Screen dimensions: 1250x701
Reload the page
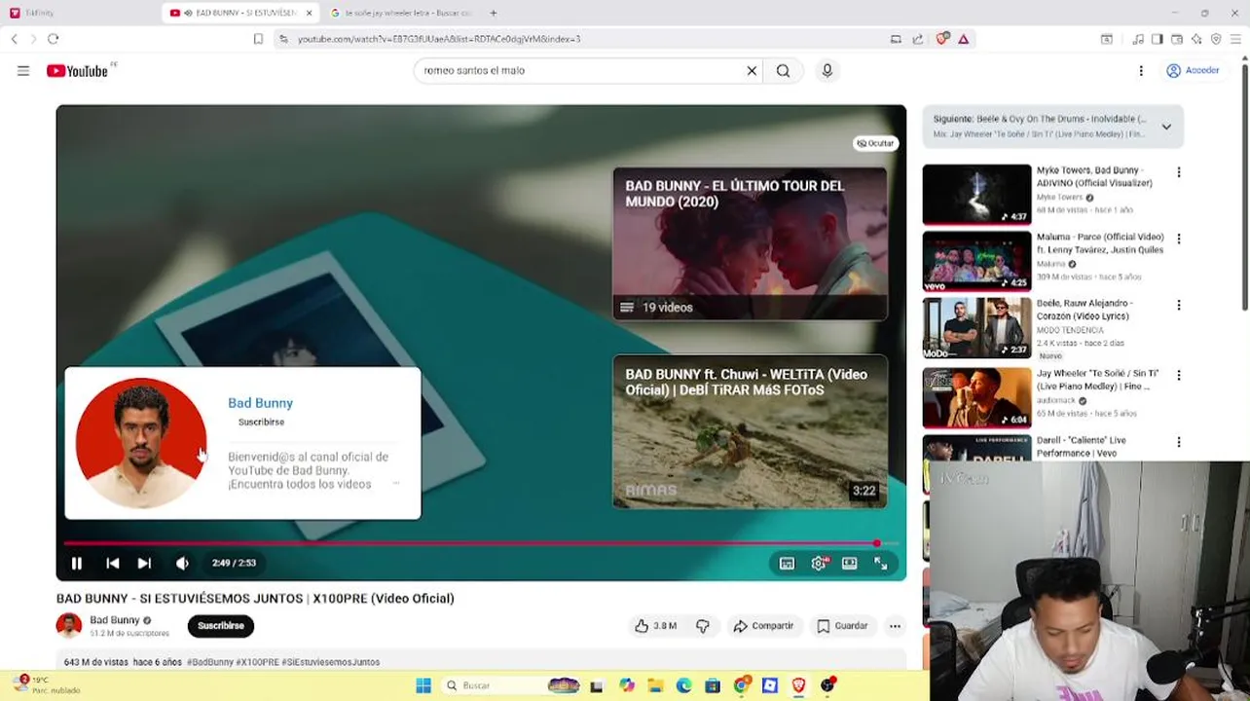tap(54, 39)
